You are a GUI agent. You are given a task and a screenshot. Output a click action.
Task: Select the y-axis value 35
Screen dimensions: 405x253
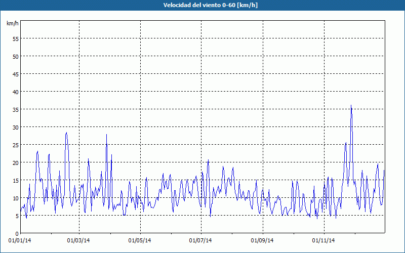16,110
